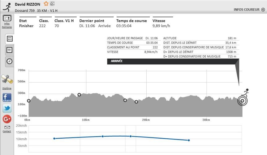Screen dimensions: 267x155
Task: Click the last speed data point on the graph
Action: [x=189, y=140]
